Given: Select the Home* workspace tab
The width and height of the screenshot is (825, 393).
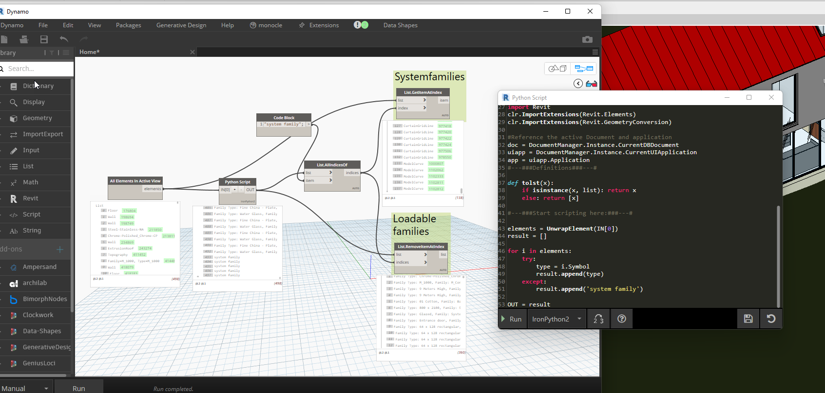Looking at the screenshot, I should click(90, 52).
